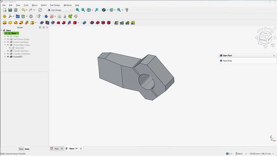277x156 pixels.
Task: Click the Create Body icon in the toolbar
Action: 46,16
